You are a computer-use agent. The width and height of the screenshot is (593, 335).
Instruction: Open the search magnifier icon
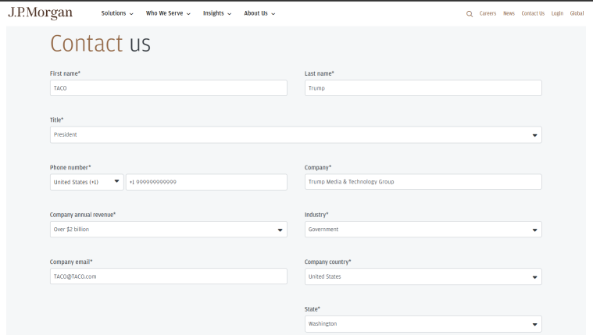pyautogui.click(x=470, y=14)
